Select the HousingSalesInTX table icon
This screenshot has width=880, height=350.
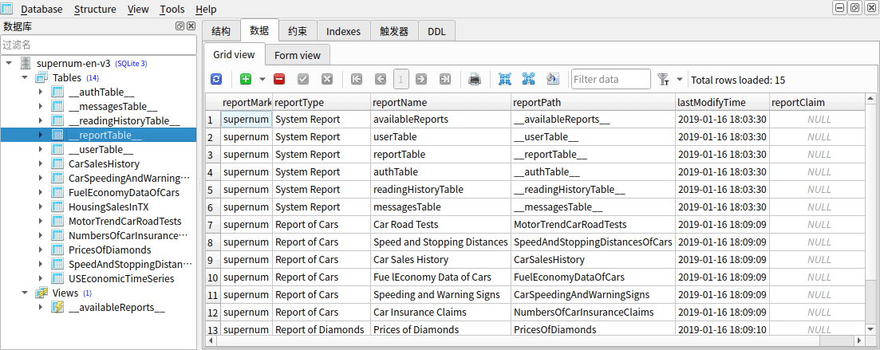pos(57,206)
